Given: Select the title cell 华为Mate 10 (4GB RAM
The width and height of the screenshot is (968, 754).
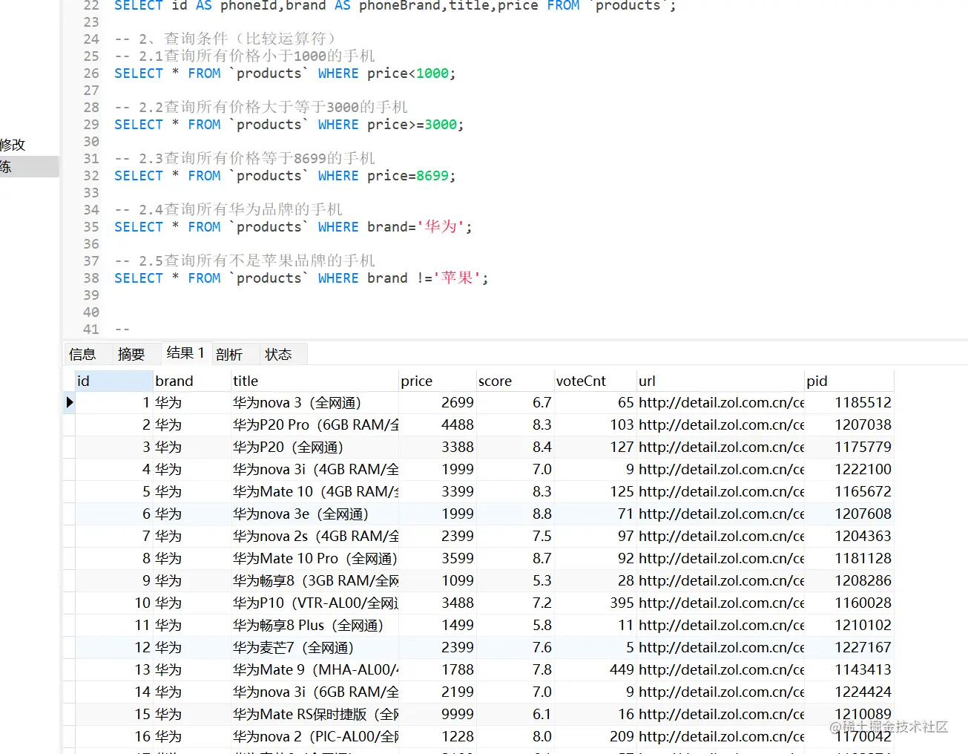Looking at the screenshot, I should coord(315,491).
